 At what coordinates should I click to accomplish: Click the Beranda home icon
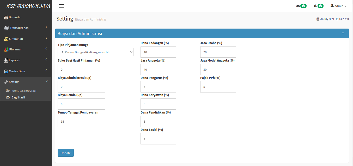(x=6, y=17)
